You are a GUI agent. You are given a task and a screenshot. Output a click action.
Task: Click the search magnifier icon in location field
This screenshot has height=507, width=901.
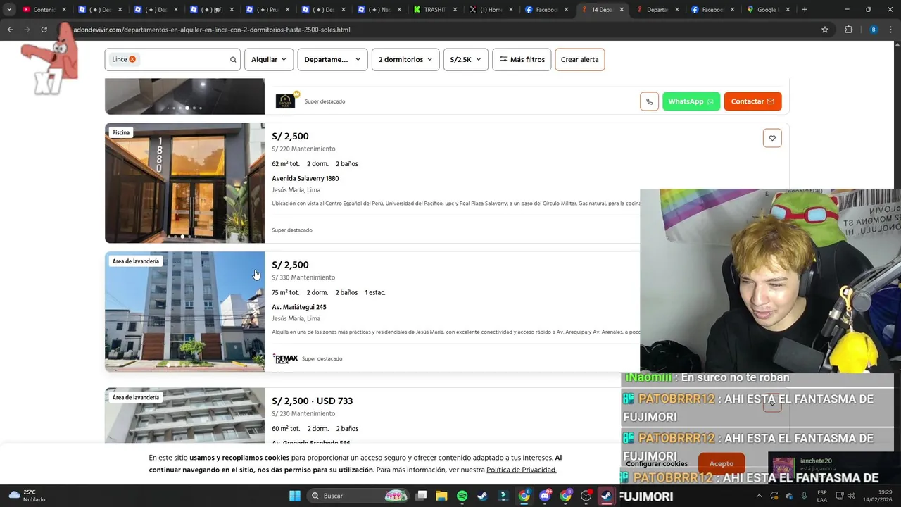pyautogui.click(x=233, y=59)
